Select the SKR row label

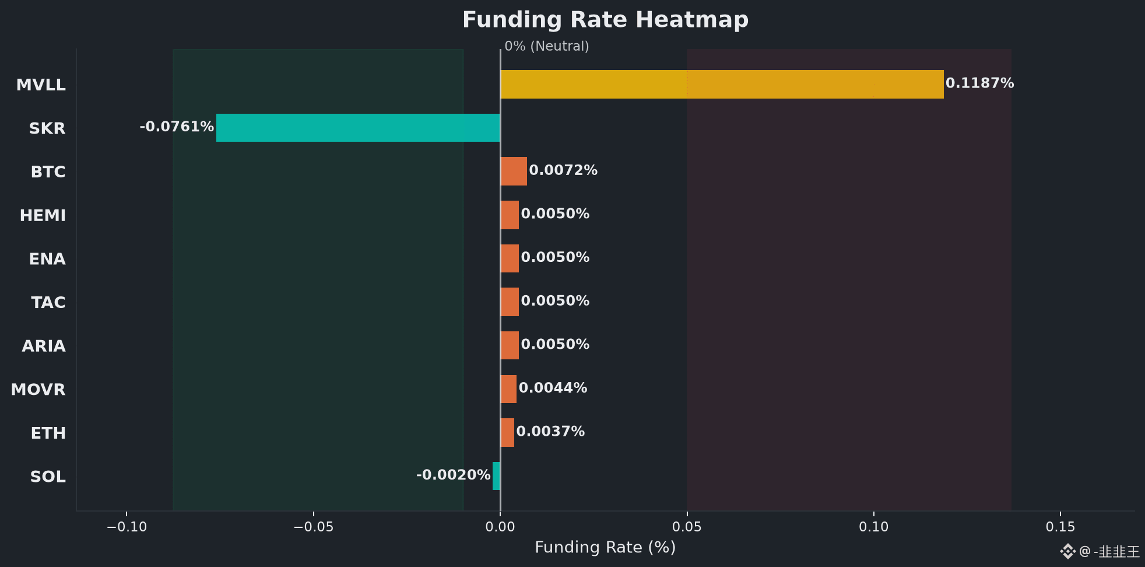click(47, 128)
